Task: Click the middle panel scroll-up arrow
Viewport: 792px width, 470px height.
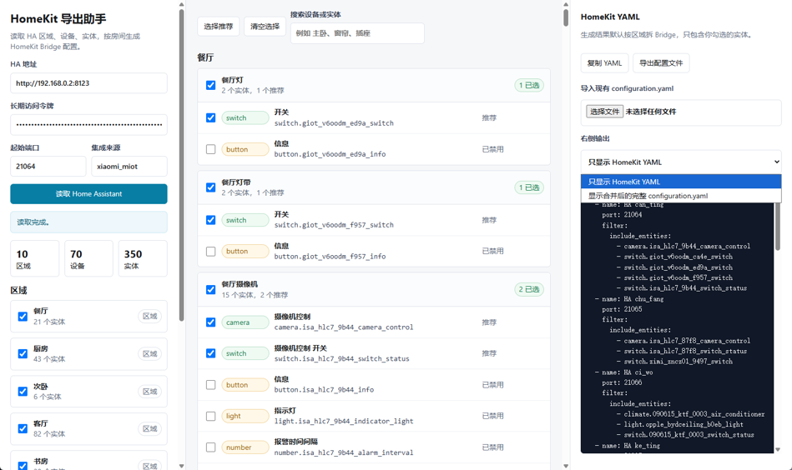Action: pyautogui.click(x=566, y=4)
